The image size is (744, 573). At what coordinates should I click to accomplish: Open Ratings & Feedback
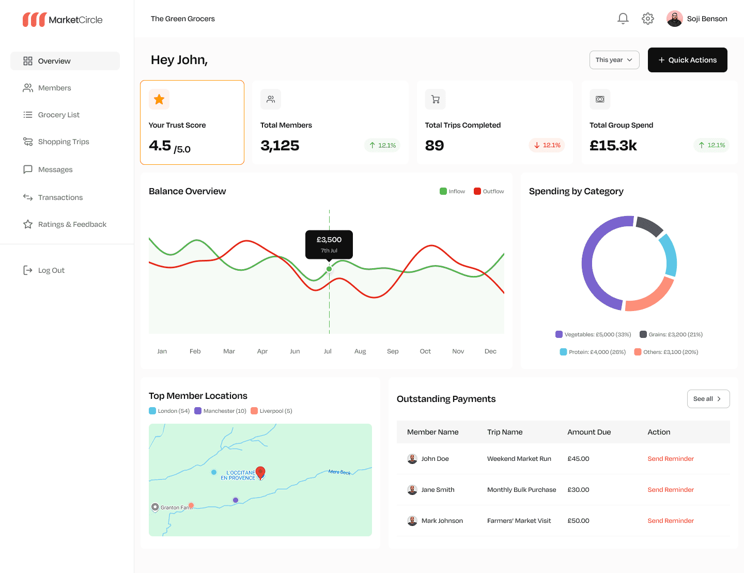pos(65,224)
